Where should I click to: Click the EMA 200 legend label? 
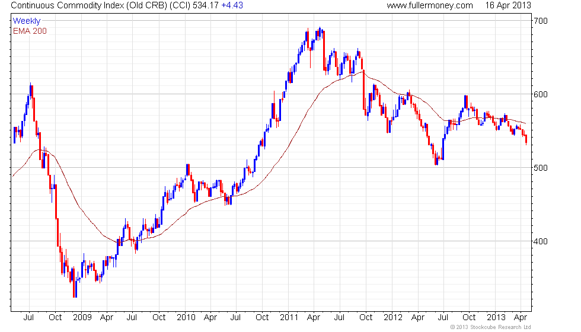(30, 31)
